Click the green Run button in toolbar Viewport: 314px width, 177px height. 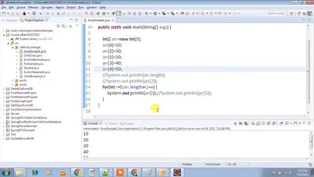[155, 13]
